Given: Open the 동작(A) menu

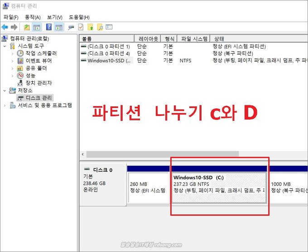Looking at the screenshot, I should 33,17.
